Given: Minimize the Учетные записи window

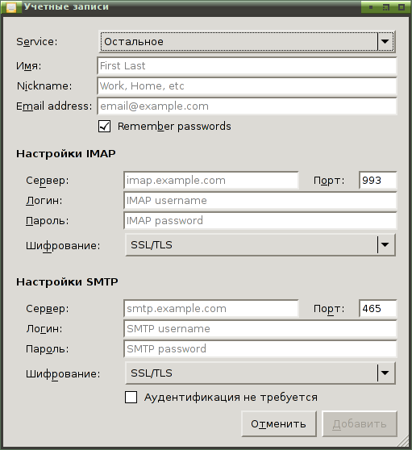Looking at the screenshot, I should point(371,7).
